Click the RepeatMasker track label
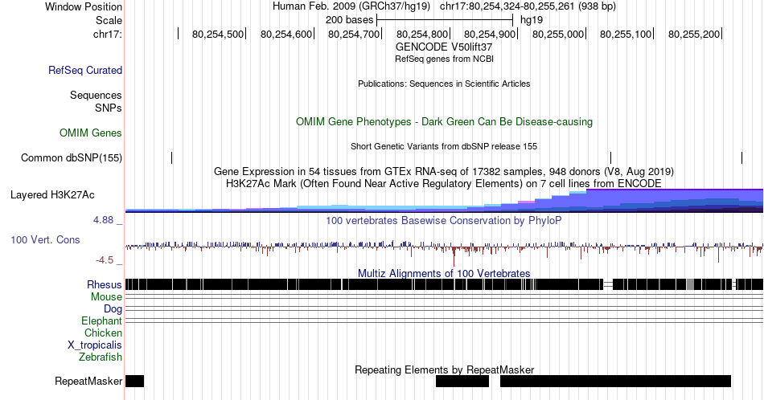 (88, 381)
